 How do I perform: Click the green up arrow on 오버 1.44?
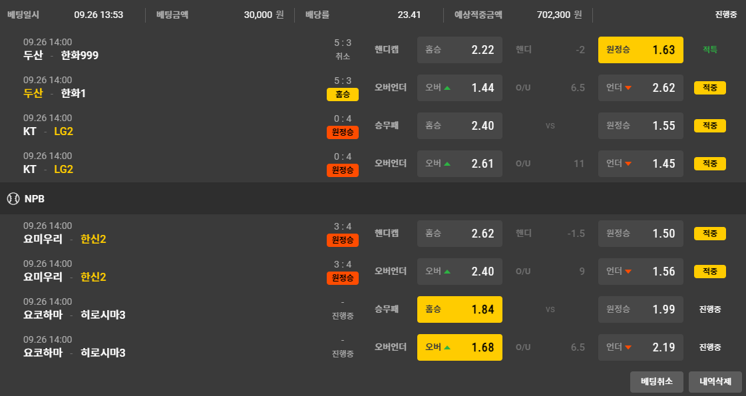point(447,88)
